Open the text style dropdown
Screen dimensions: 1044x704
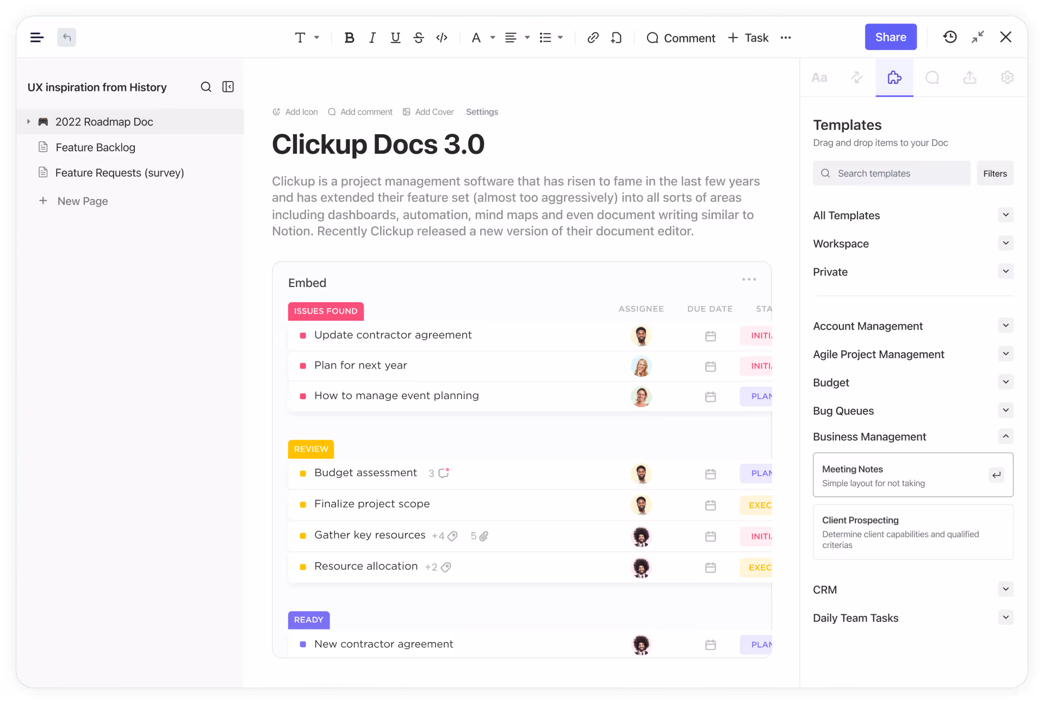(306, 38)
